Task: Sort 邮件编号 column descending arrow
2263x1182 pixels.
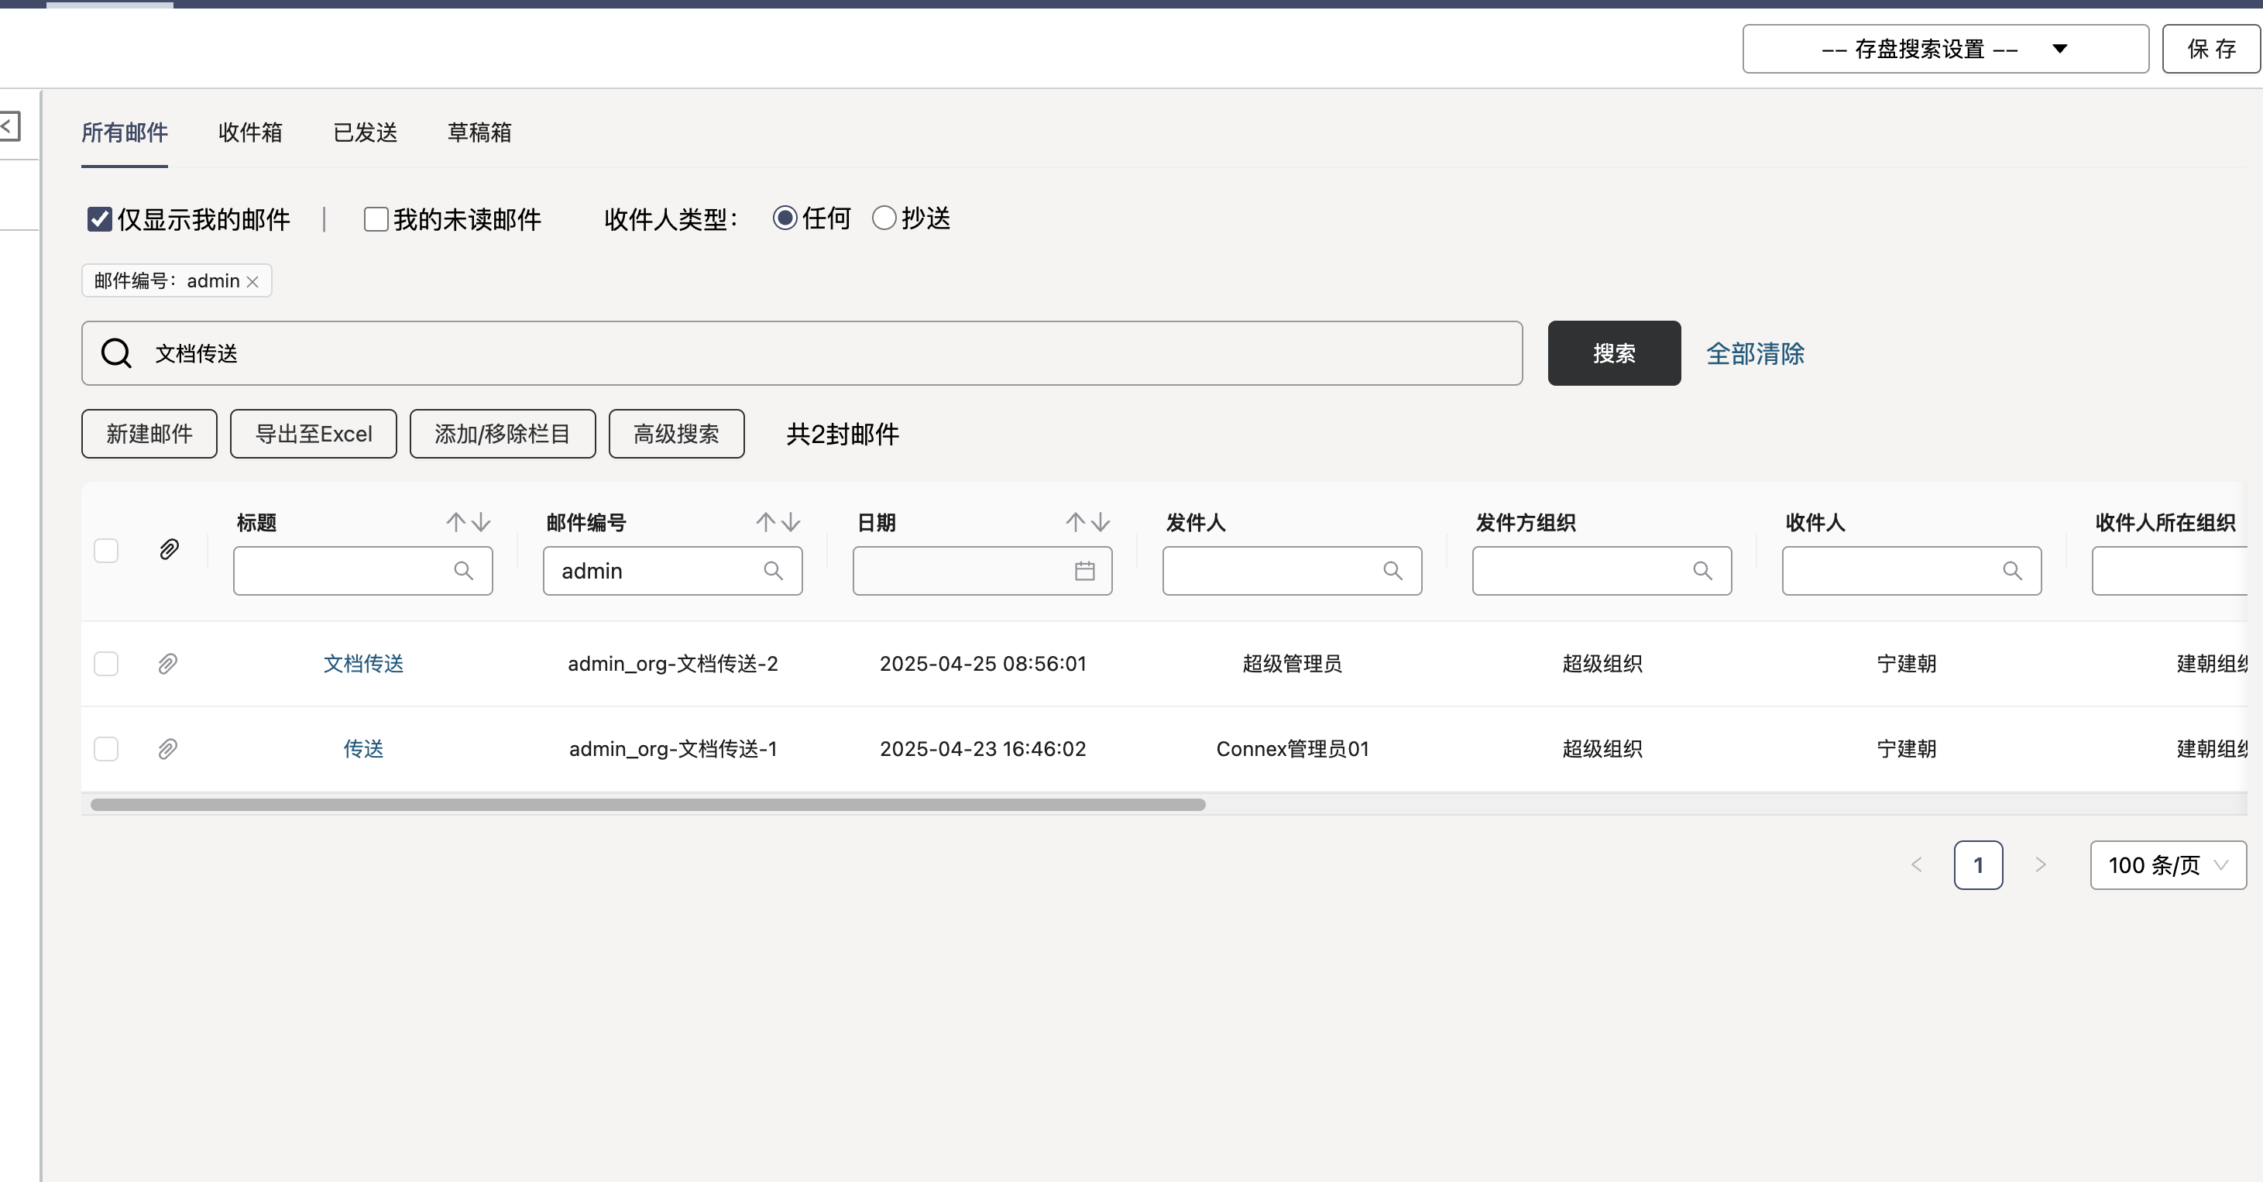Action: tap(792, 522)
